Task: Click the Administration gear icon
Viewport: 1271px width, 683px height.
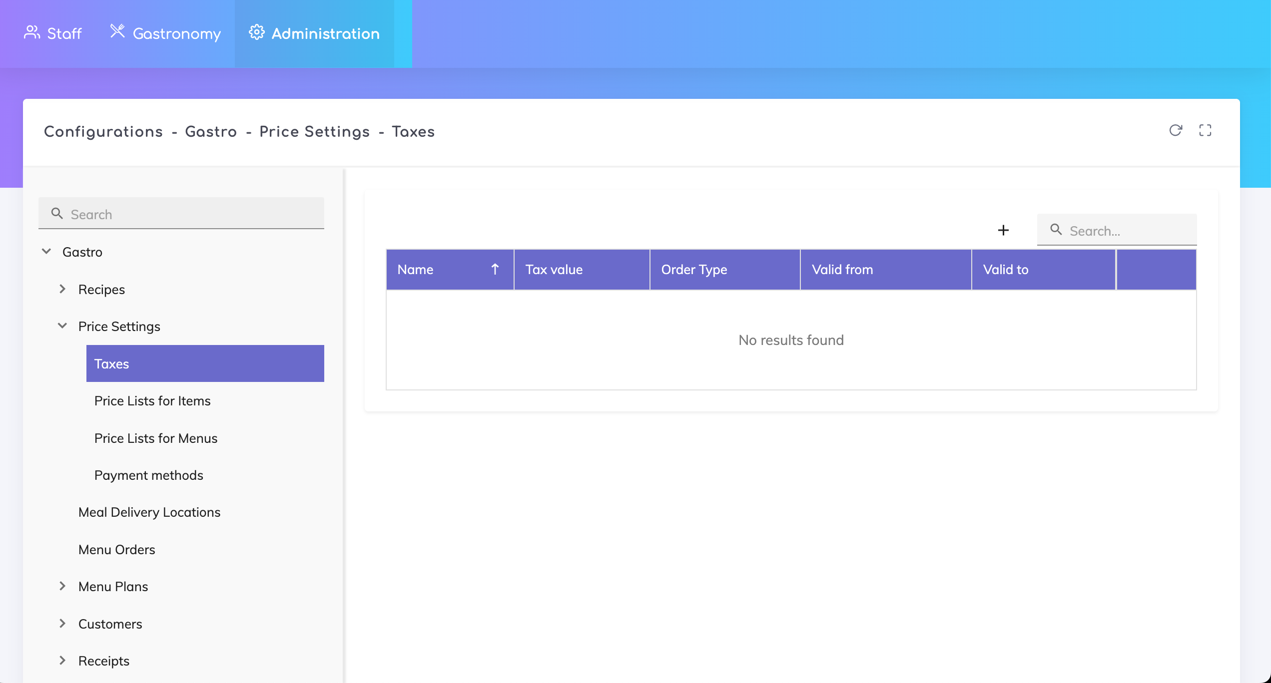Action: (x=257, y=32)
